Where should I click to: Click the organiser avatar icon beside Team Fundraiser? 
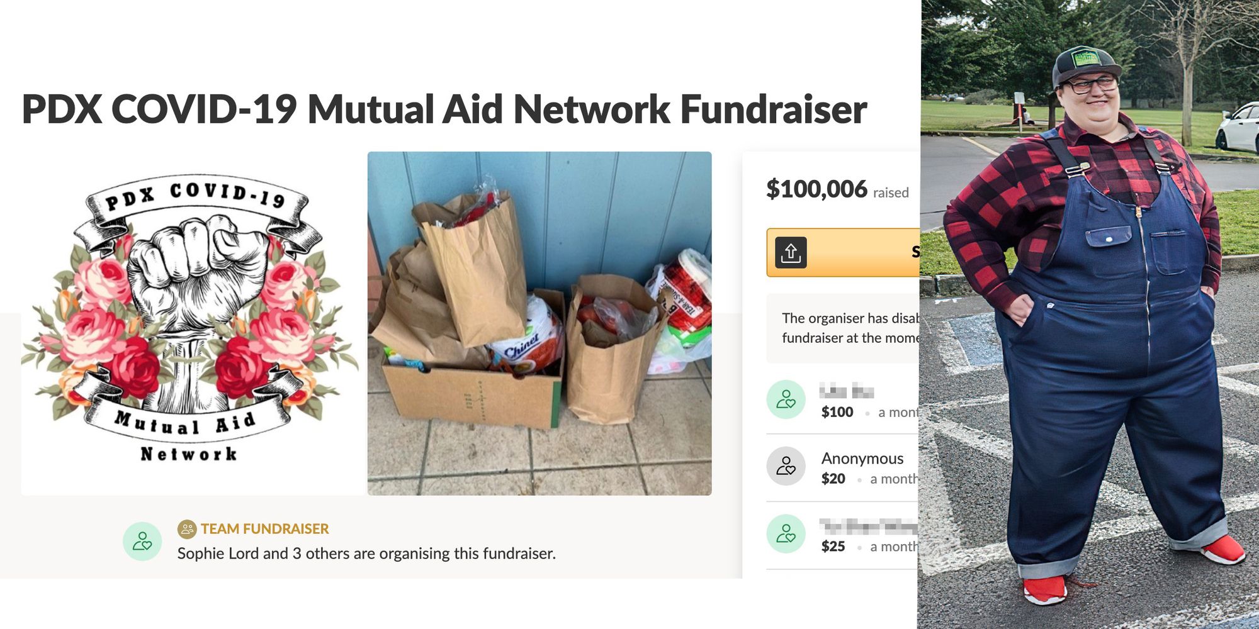click(142, 541)
